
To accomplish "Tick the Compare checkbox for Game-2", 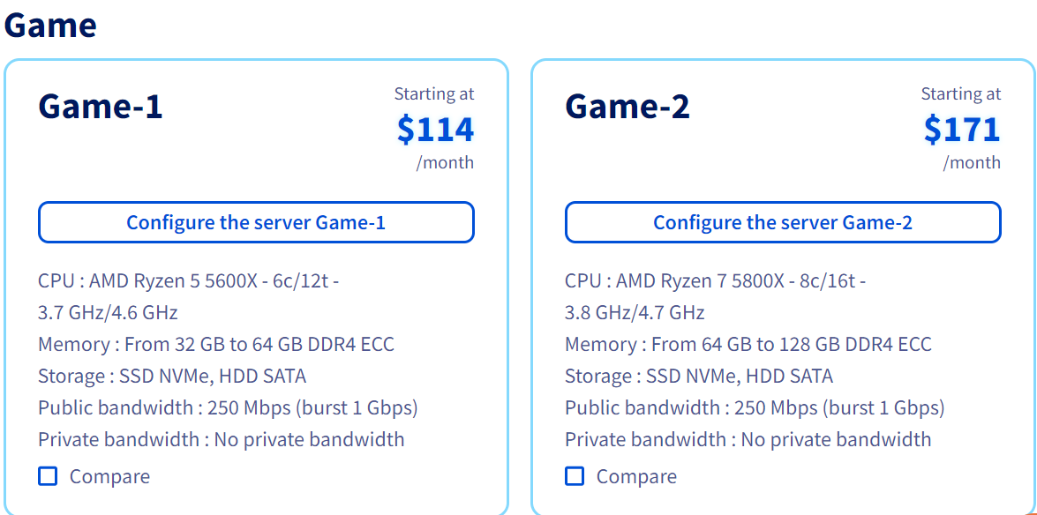I will 575,476.
